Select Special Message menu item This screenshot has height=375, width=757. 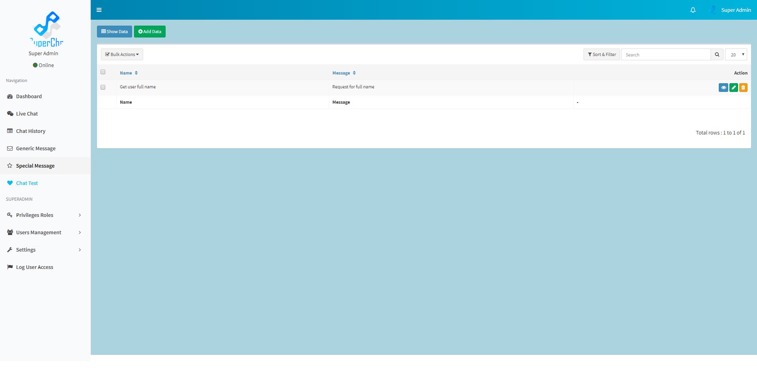(x=45, y=166)
